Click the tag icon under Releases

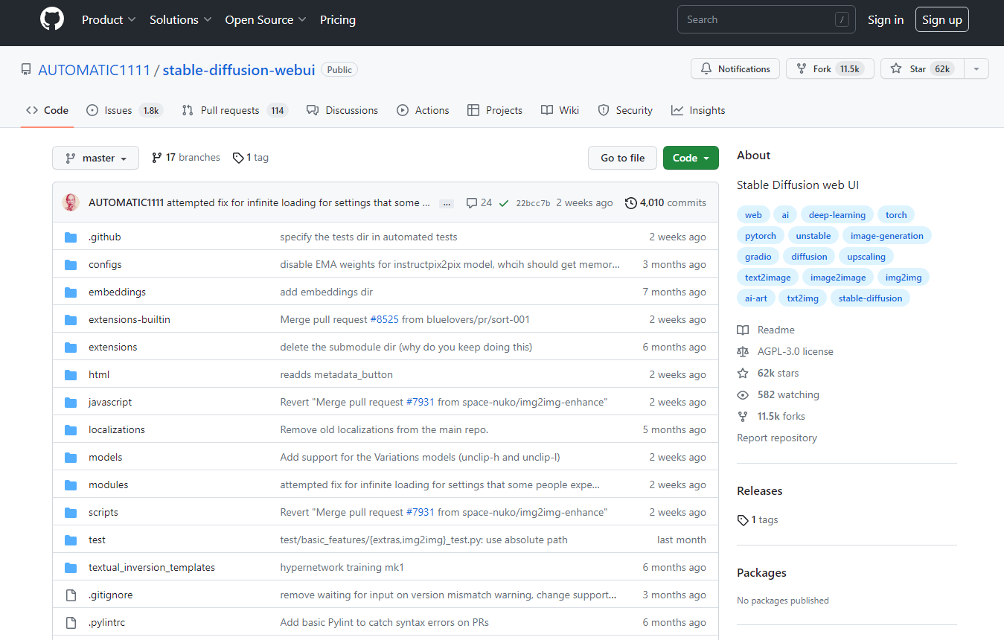(x=743, y=520)
